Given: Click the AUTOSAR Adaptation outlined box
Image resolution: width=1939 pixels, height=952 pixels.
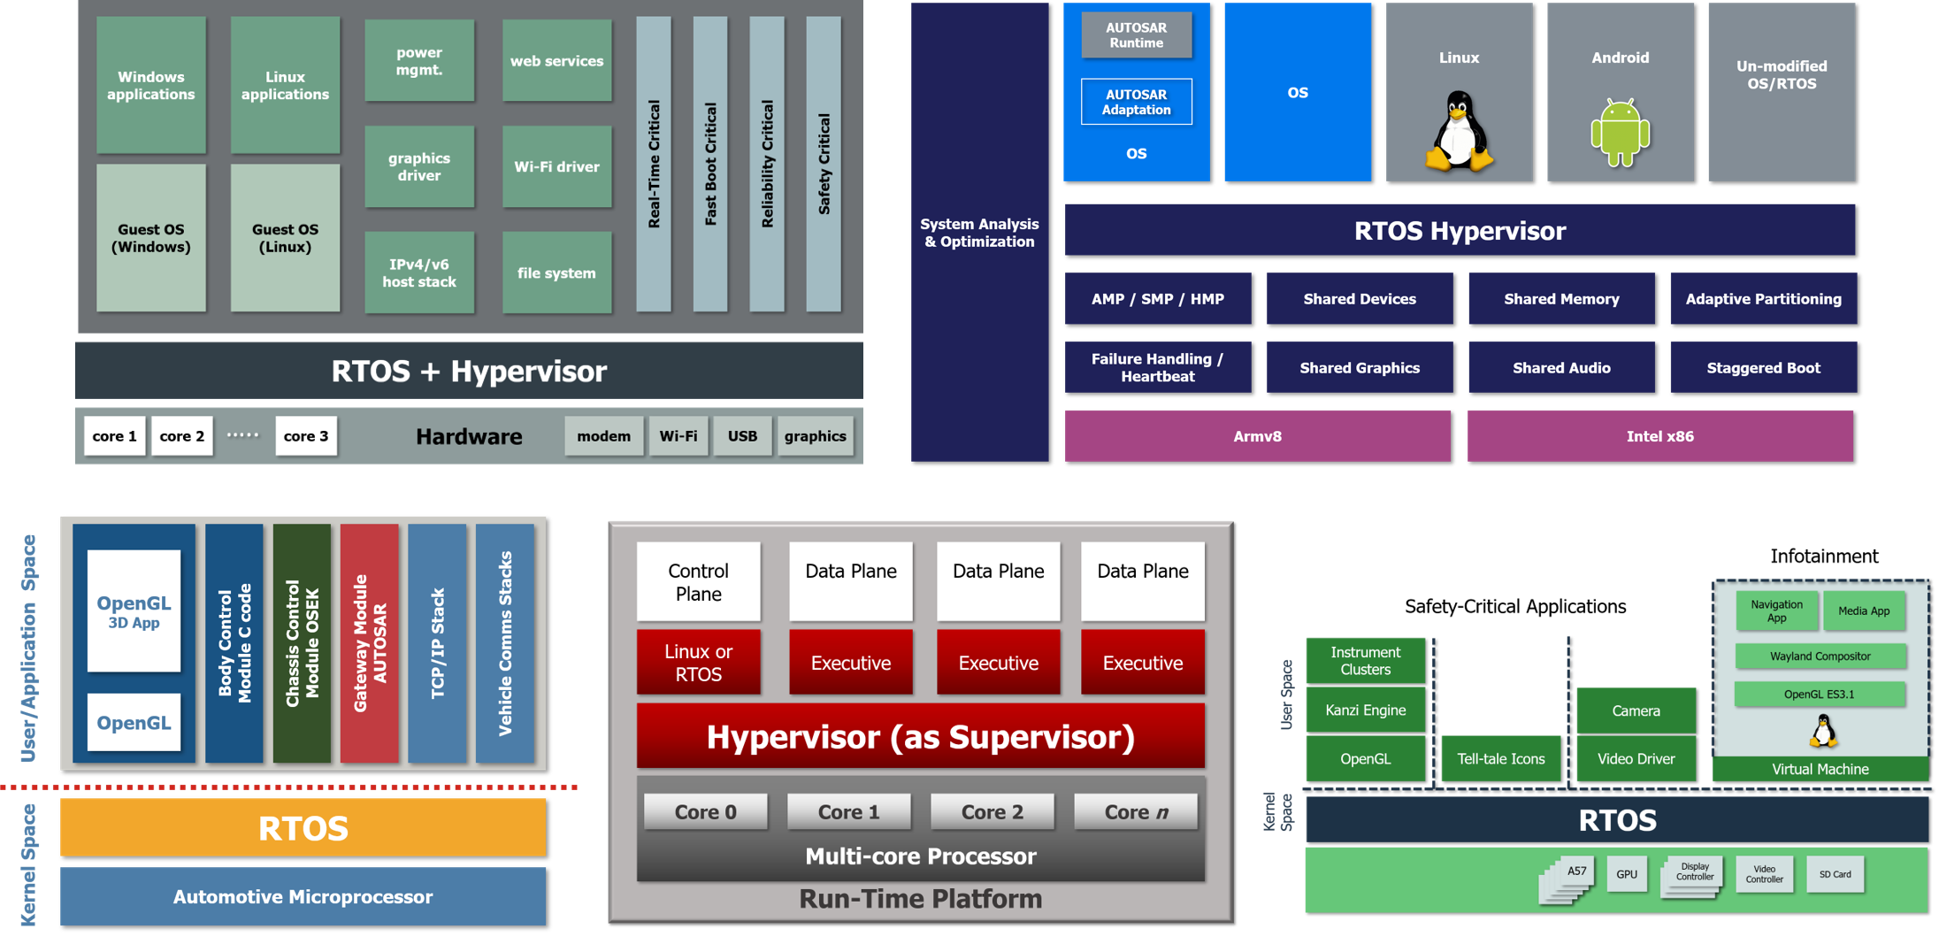Looking at the screenshot, I should (1136, 102).
